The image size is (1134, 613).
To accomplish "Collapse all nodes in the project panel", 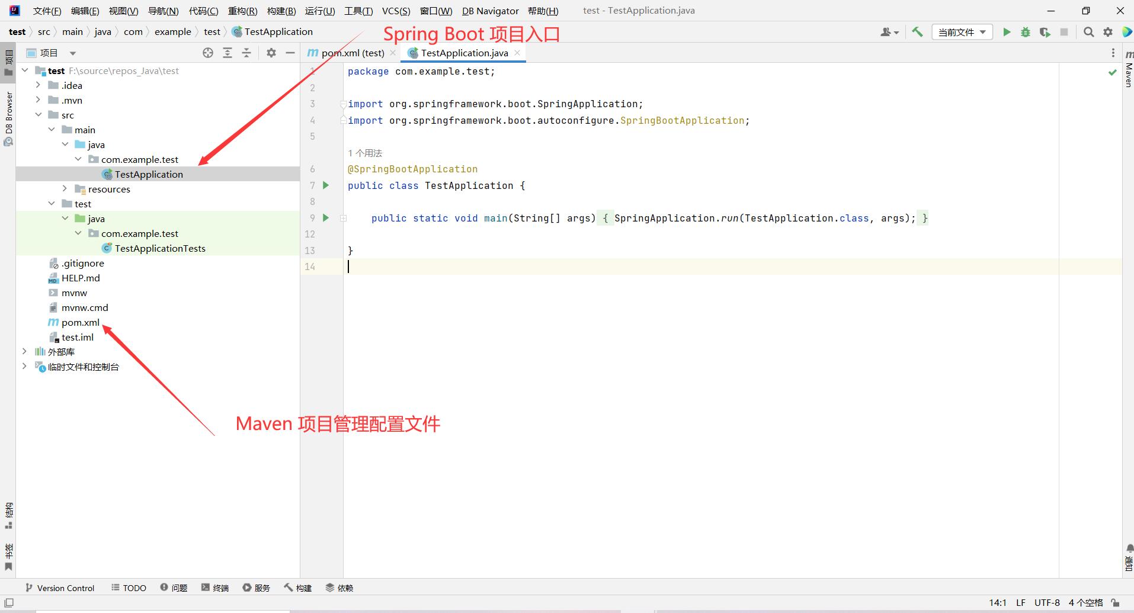I will [x=246, y=53].
